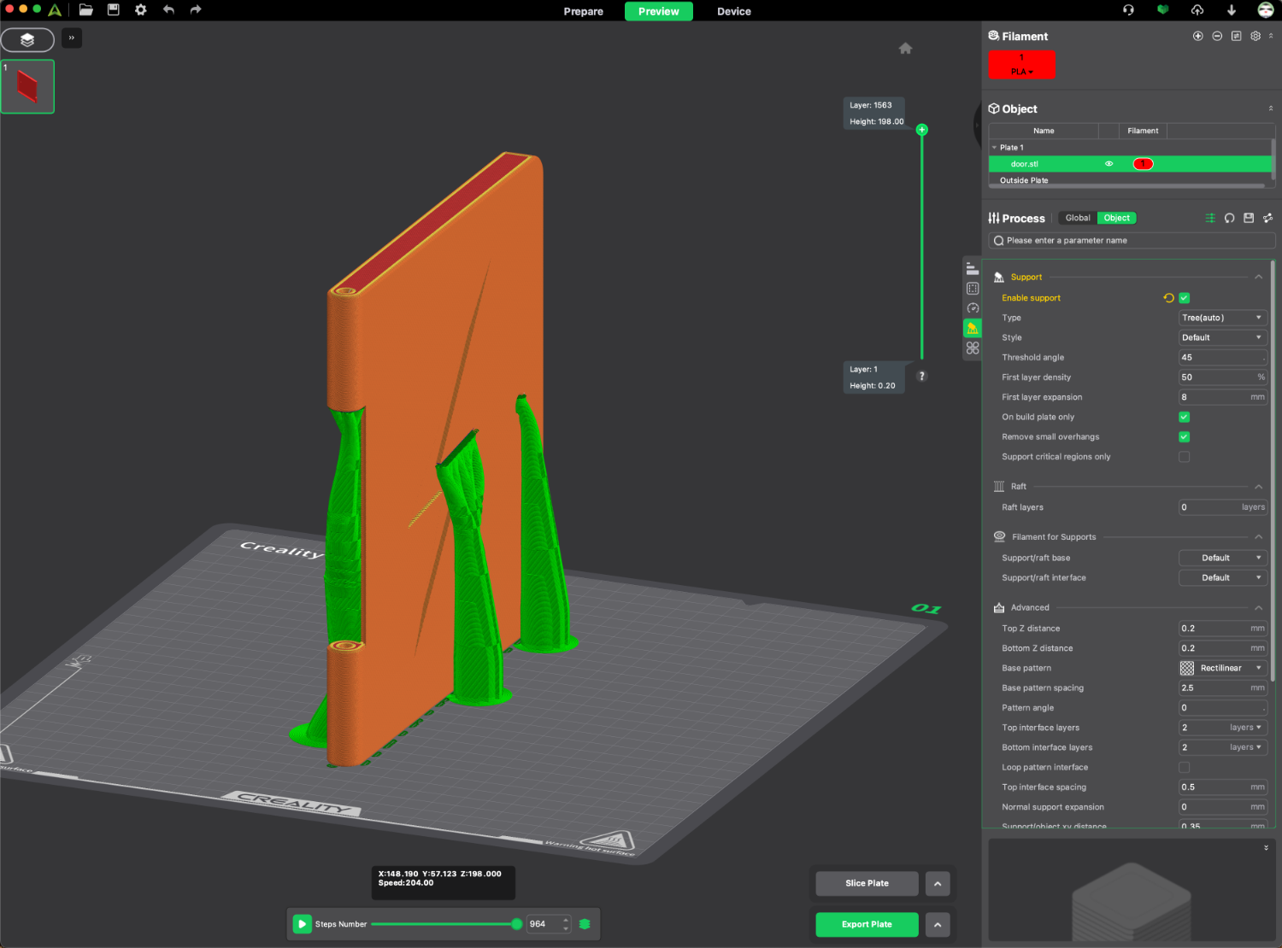
Task: Add a filament with the plus icon
Action: click(x=1198, y=36)
